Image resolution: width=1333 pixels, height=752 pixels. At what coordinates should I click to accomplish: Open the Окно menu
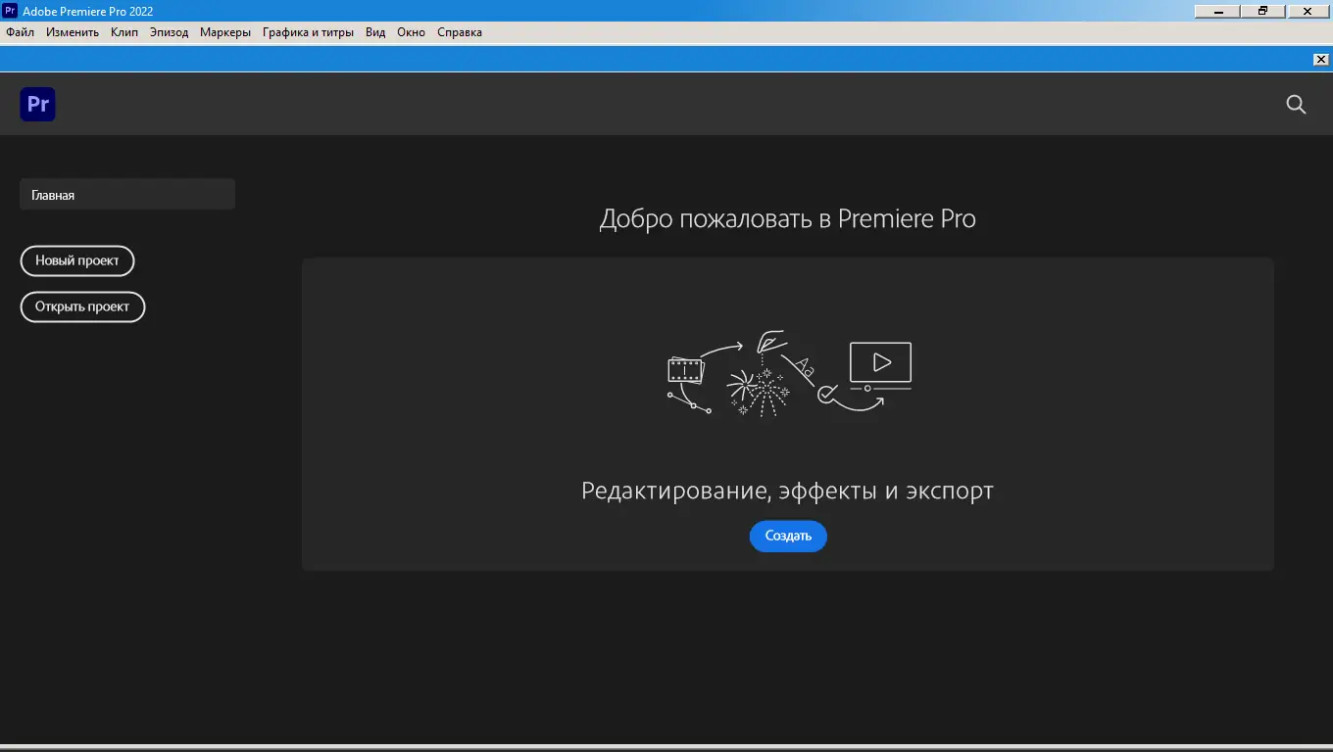click(x=411, y=31)
